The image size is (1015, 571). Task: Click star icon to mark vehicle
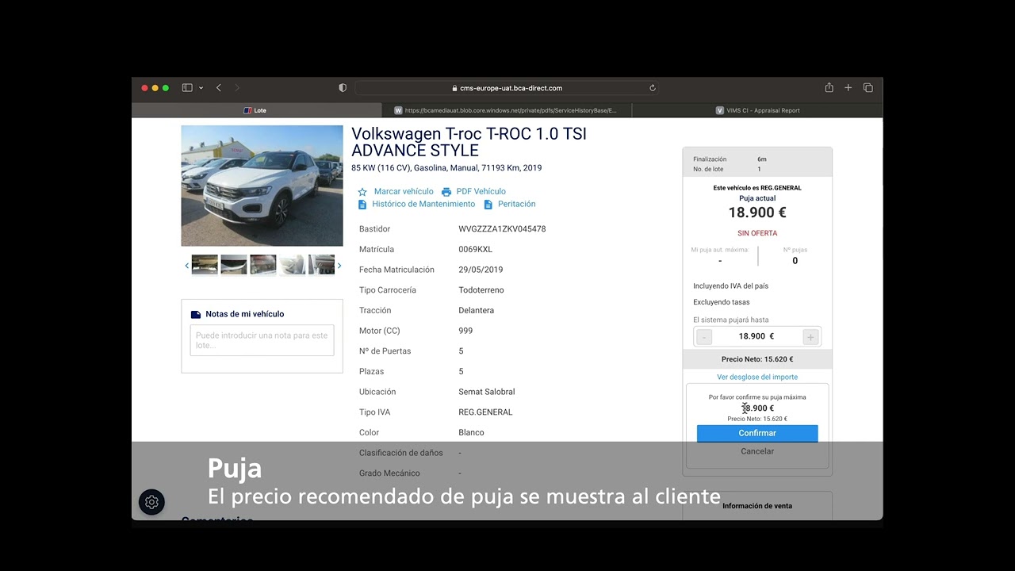coord(362,192)
